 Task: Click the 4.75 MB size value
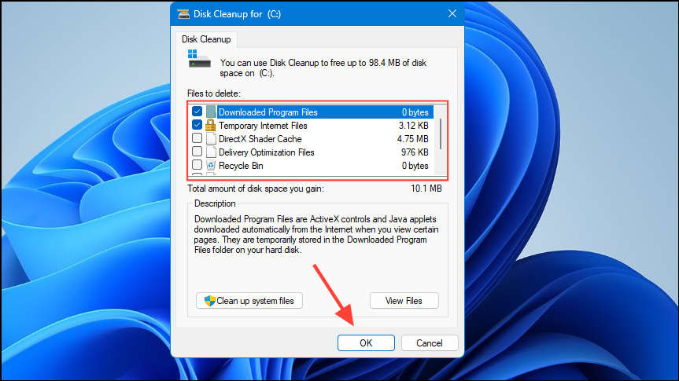[413, 139]
